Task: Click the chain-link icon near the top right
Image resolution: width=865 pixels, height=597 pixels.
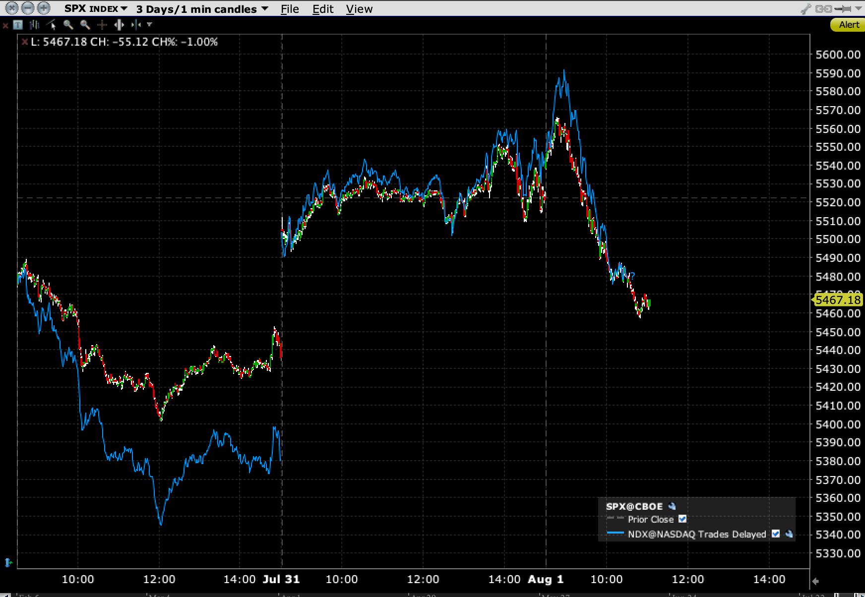Action: click(824, 8)
